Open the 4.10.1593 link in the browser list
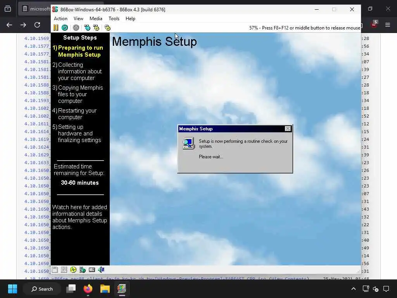Screen dimensions: 397x298 pos(37,100)
